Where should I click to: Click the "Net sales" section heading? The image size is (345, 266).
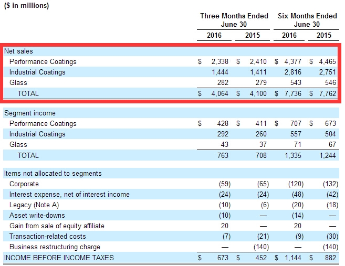click(x=18, y=51)
